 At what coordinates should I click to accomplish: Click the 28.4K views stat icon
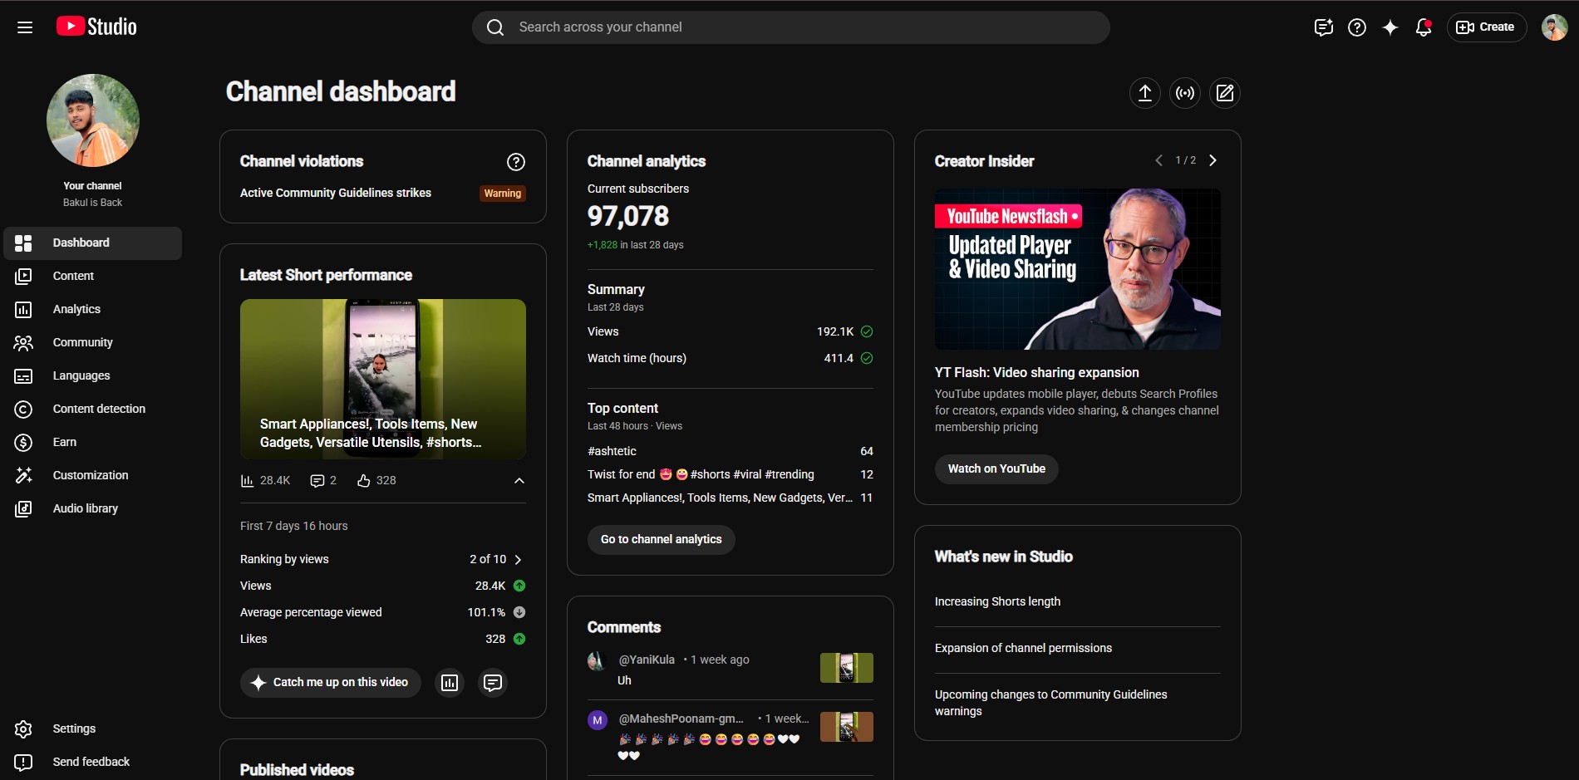pos(247,481)
